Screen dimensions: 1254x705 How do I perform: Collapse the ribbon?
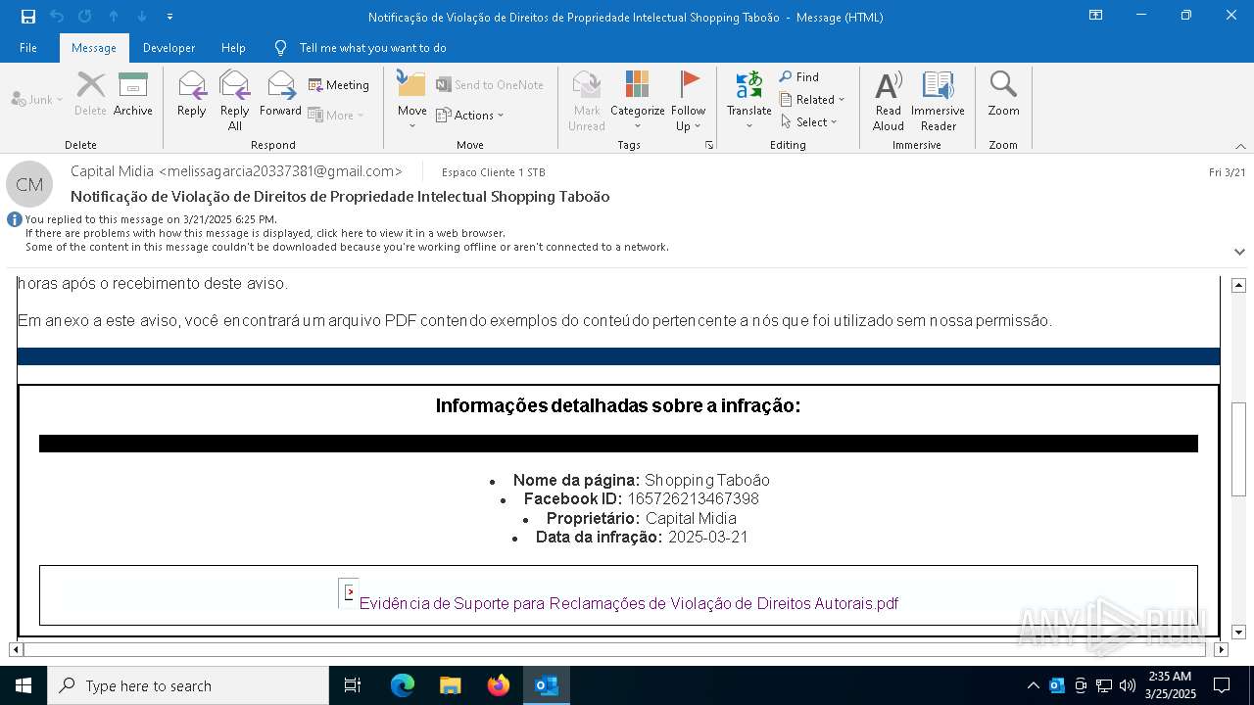(1240, 146)
